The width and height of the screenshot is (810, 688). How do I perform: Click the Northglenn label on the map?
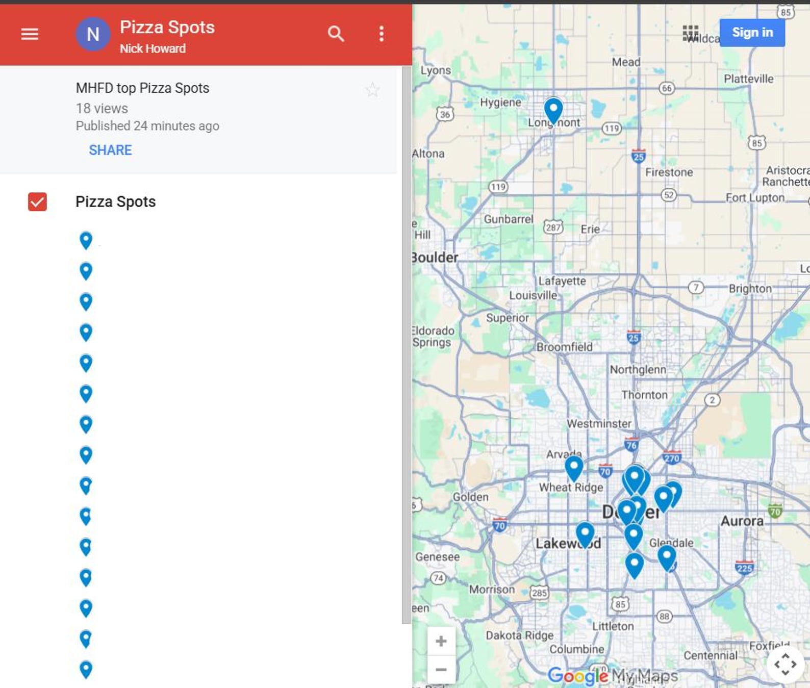[x=638, y=369]
